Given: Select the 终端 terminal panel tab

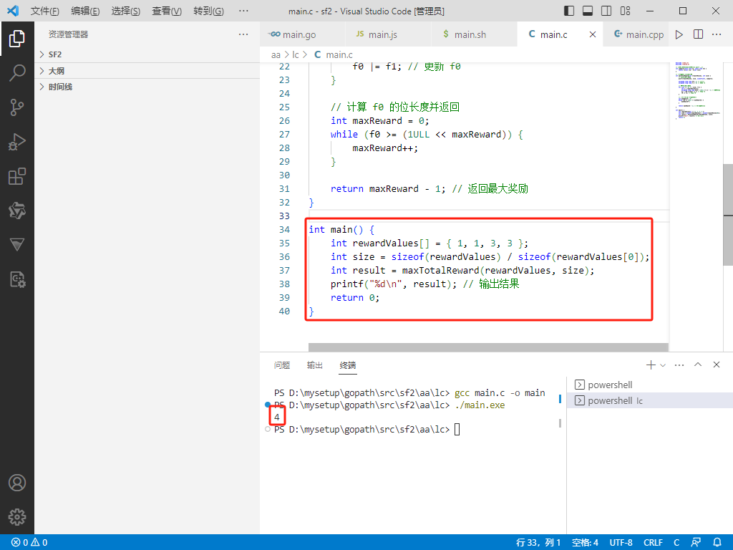Looking at the screenshot, I should 347,365.
